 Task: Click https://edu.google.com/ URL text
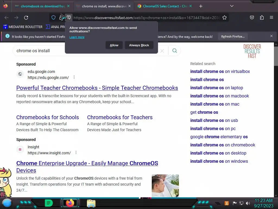tap(48, 78)
